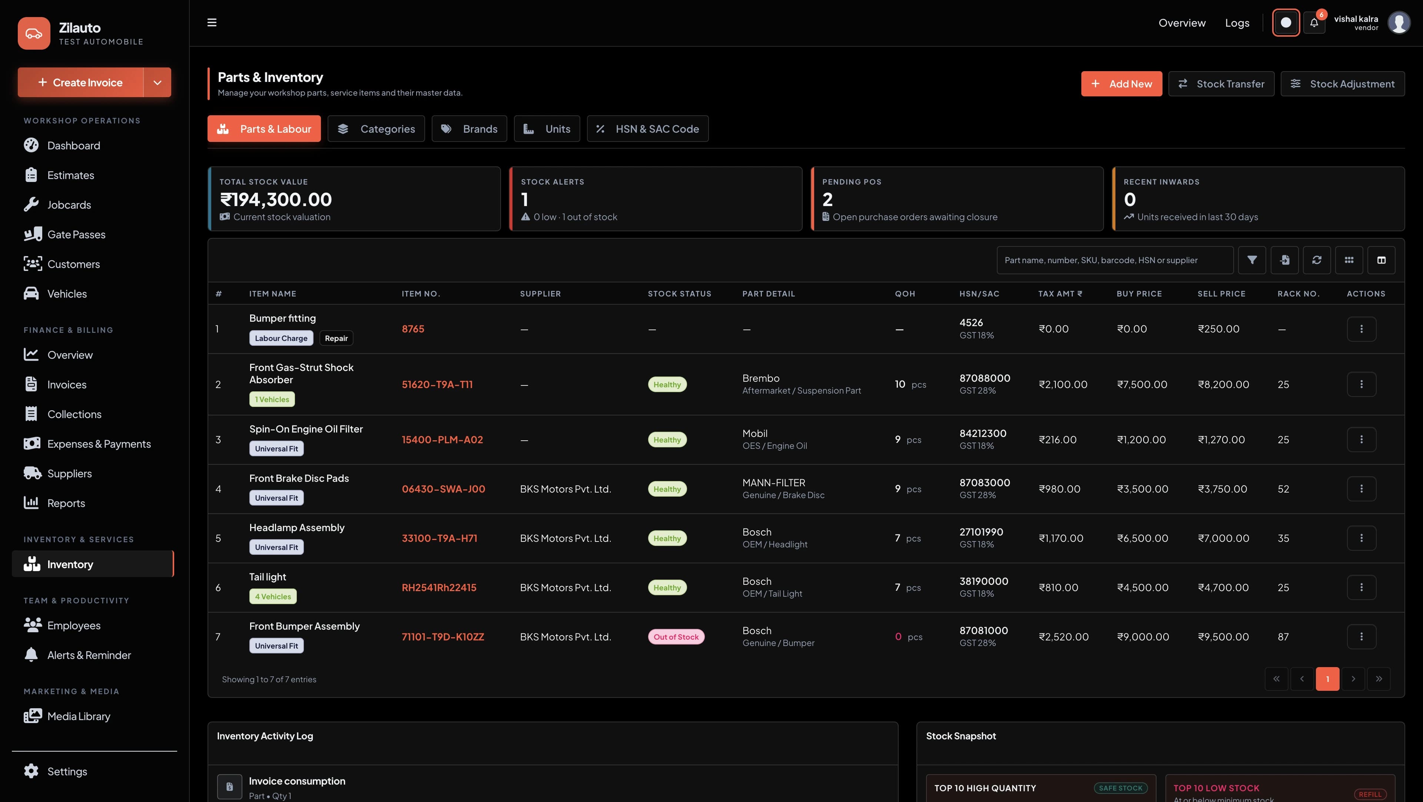Open the Brands tab

469,129
